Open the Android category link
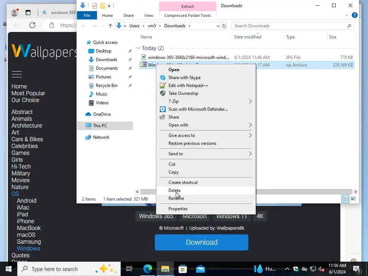 27,201
